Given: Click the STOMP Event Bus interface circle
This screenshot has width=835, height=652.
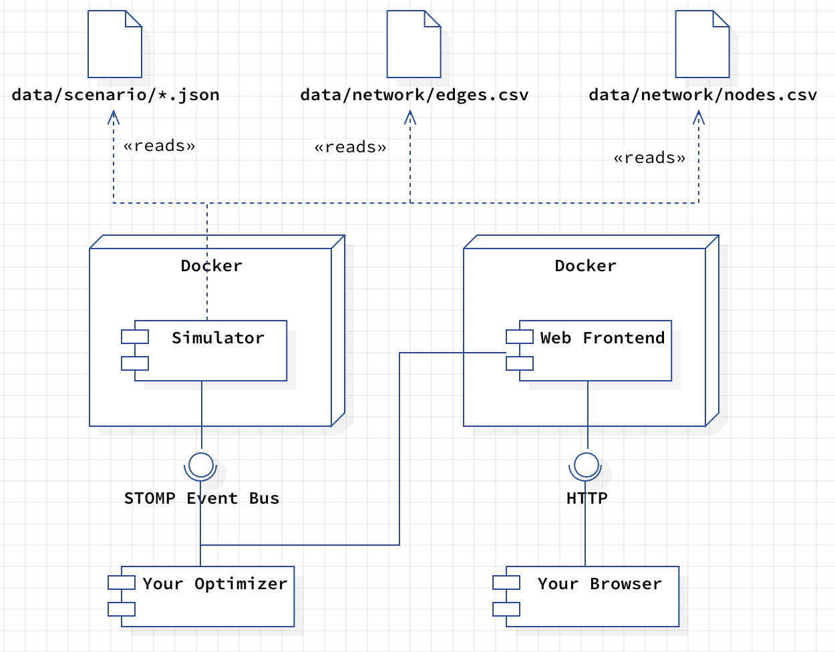Looking at the screenshot, I should point(200,464).
